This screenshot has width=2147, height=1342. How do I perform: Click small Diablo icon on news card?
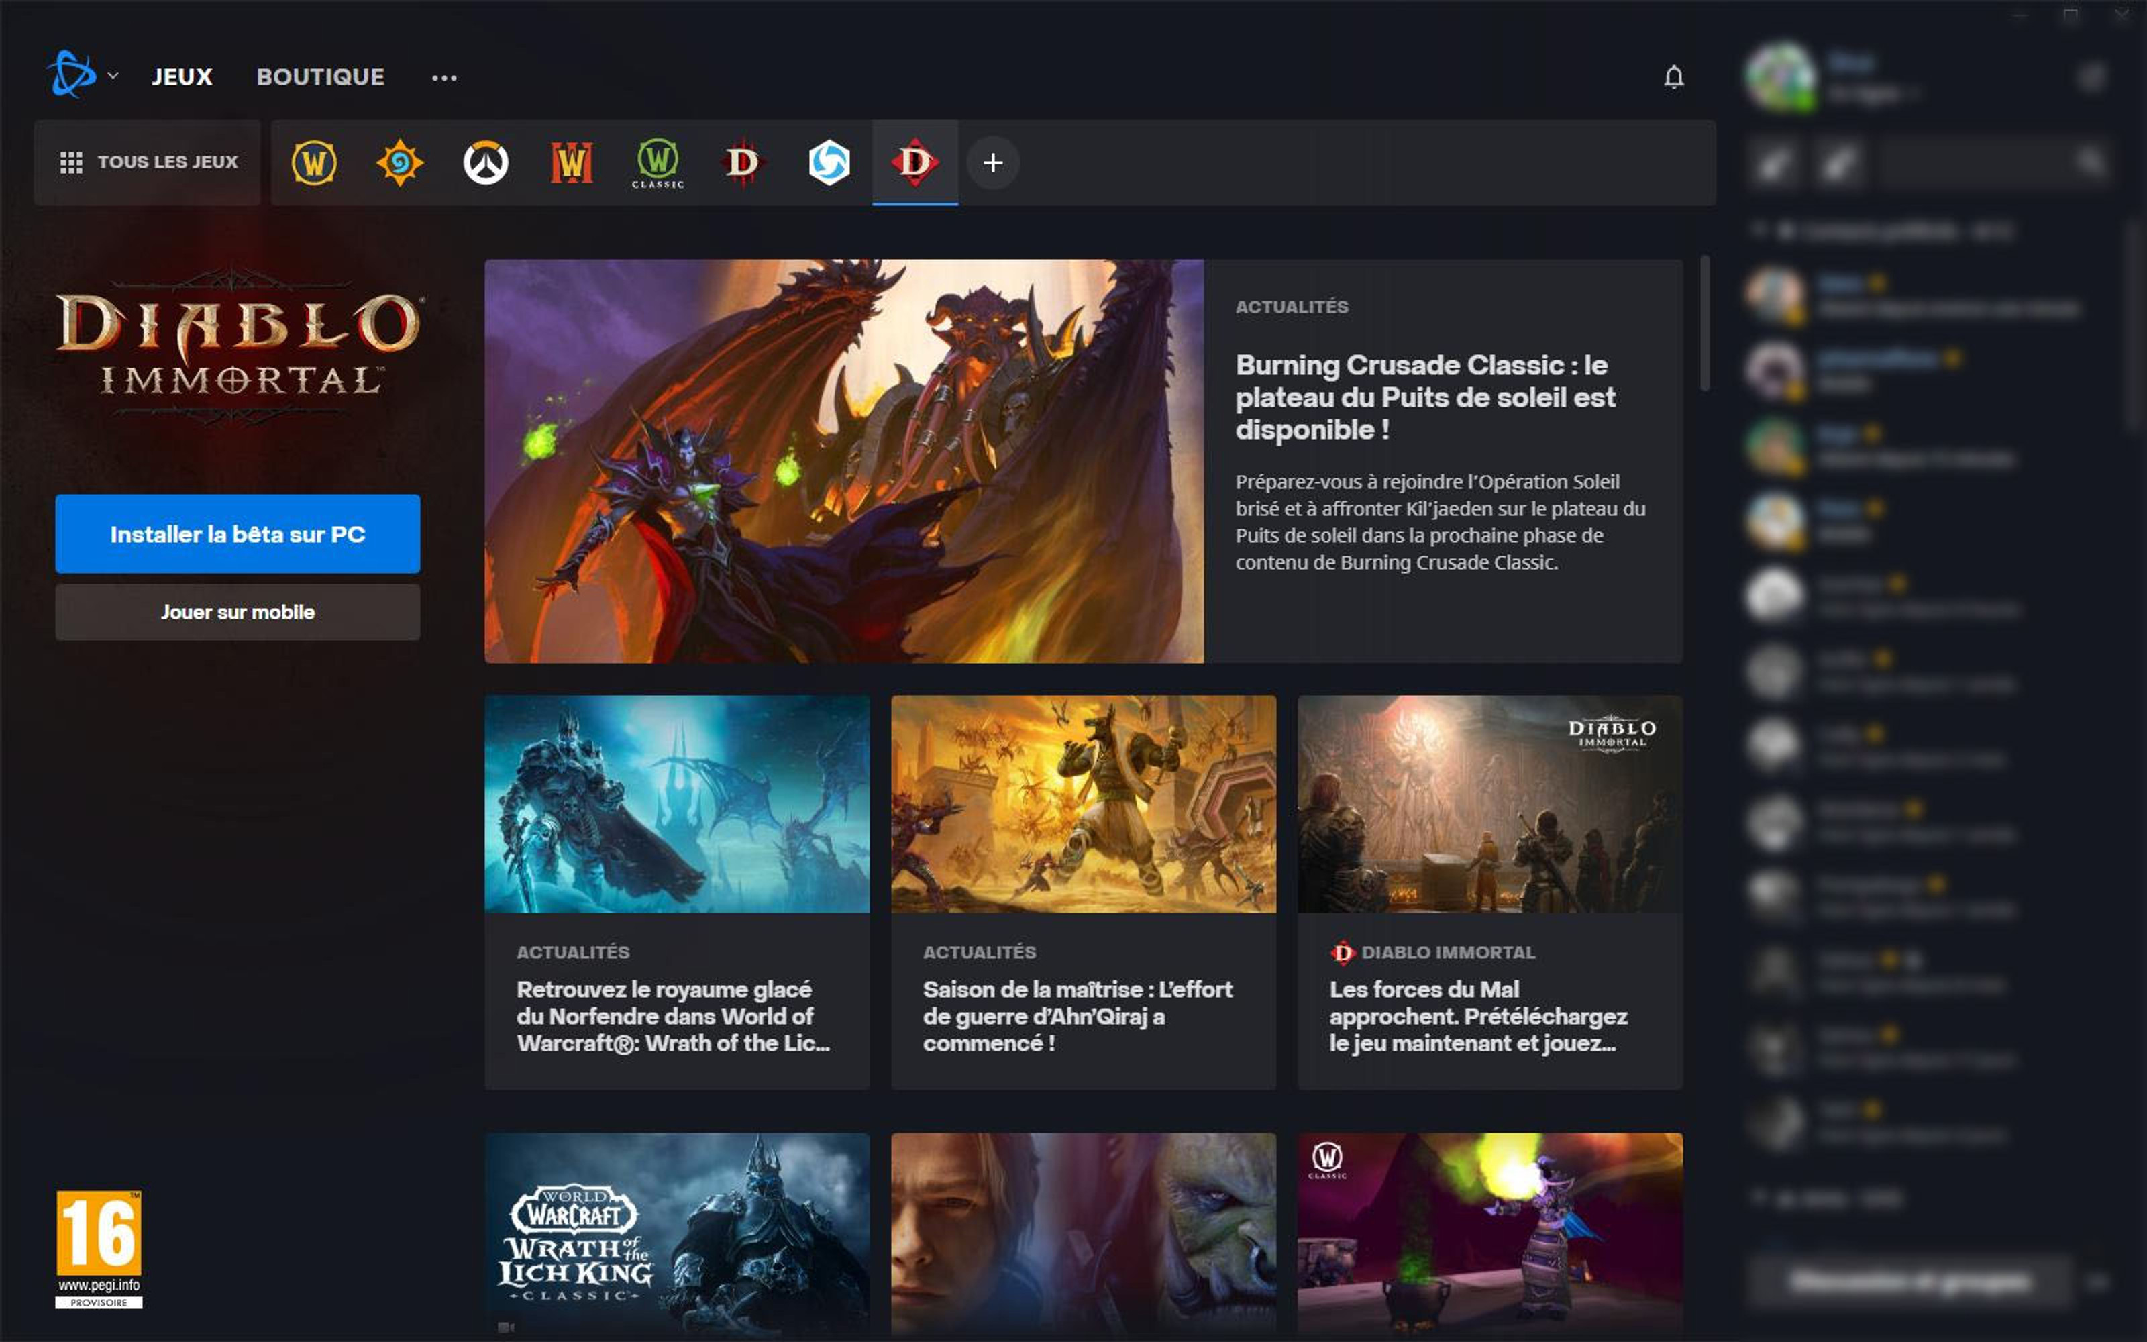point(1343,952)
